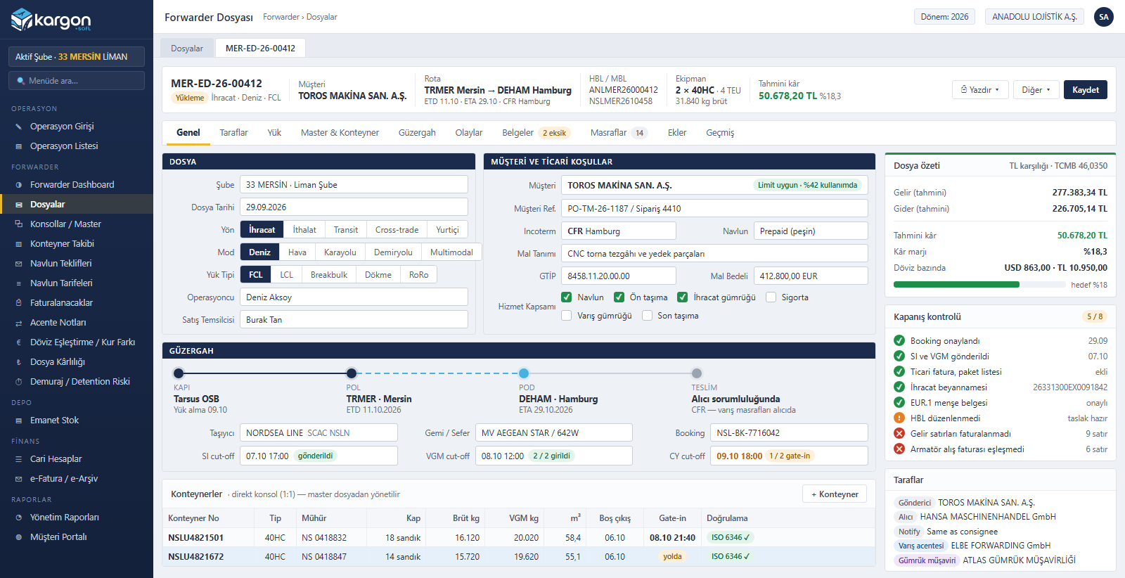Click the Acente Notları sidebar icon
The image size is (1125, 578).
point(19,323)
